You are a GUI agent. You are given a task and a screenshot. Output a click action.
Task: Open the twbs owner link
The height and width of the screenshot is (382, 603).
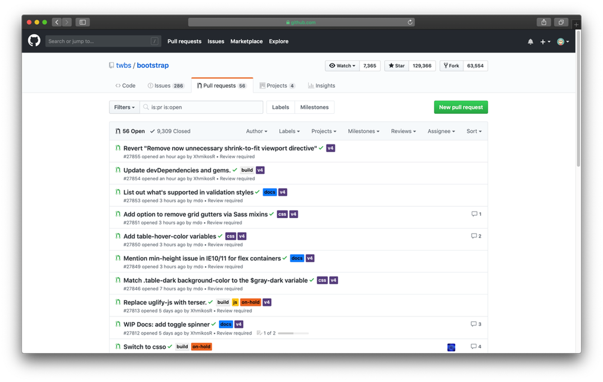pos(124,65)
